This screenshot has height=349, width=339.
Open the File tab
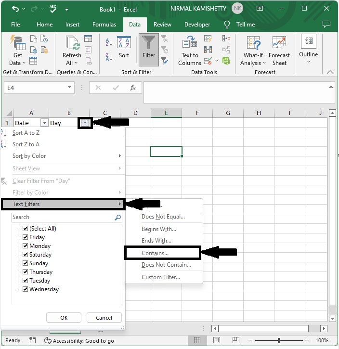[15, 24]
